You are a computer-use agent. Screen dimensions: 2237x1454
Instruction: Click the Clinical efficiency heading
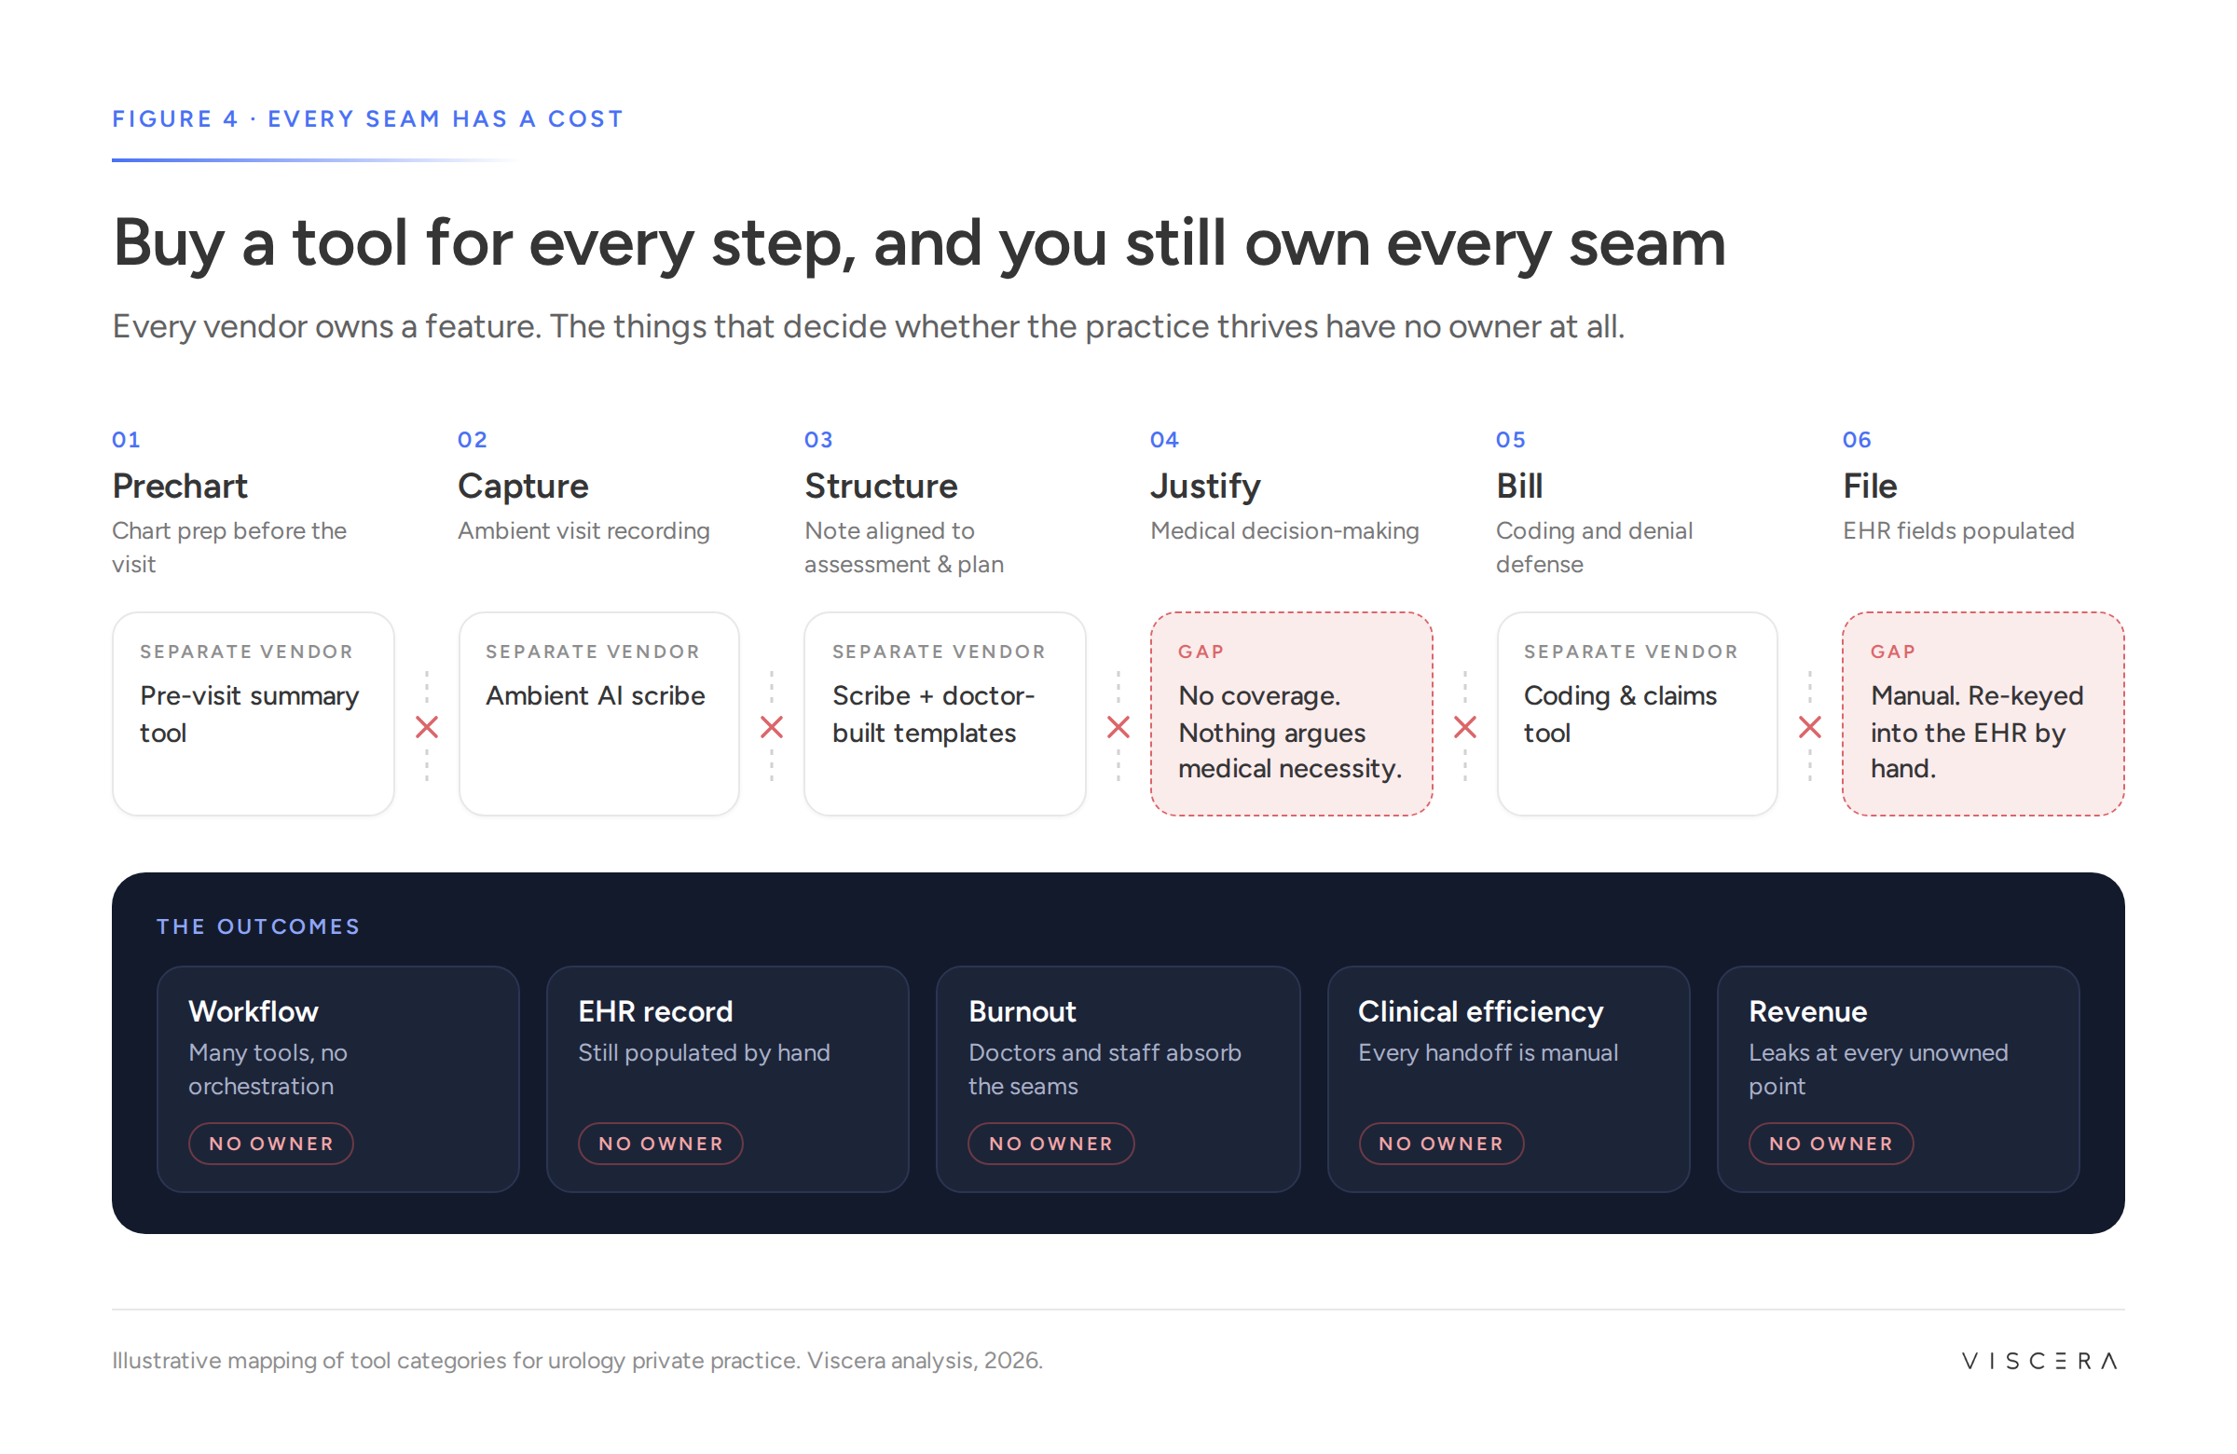tap(1480, 1011)
